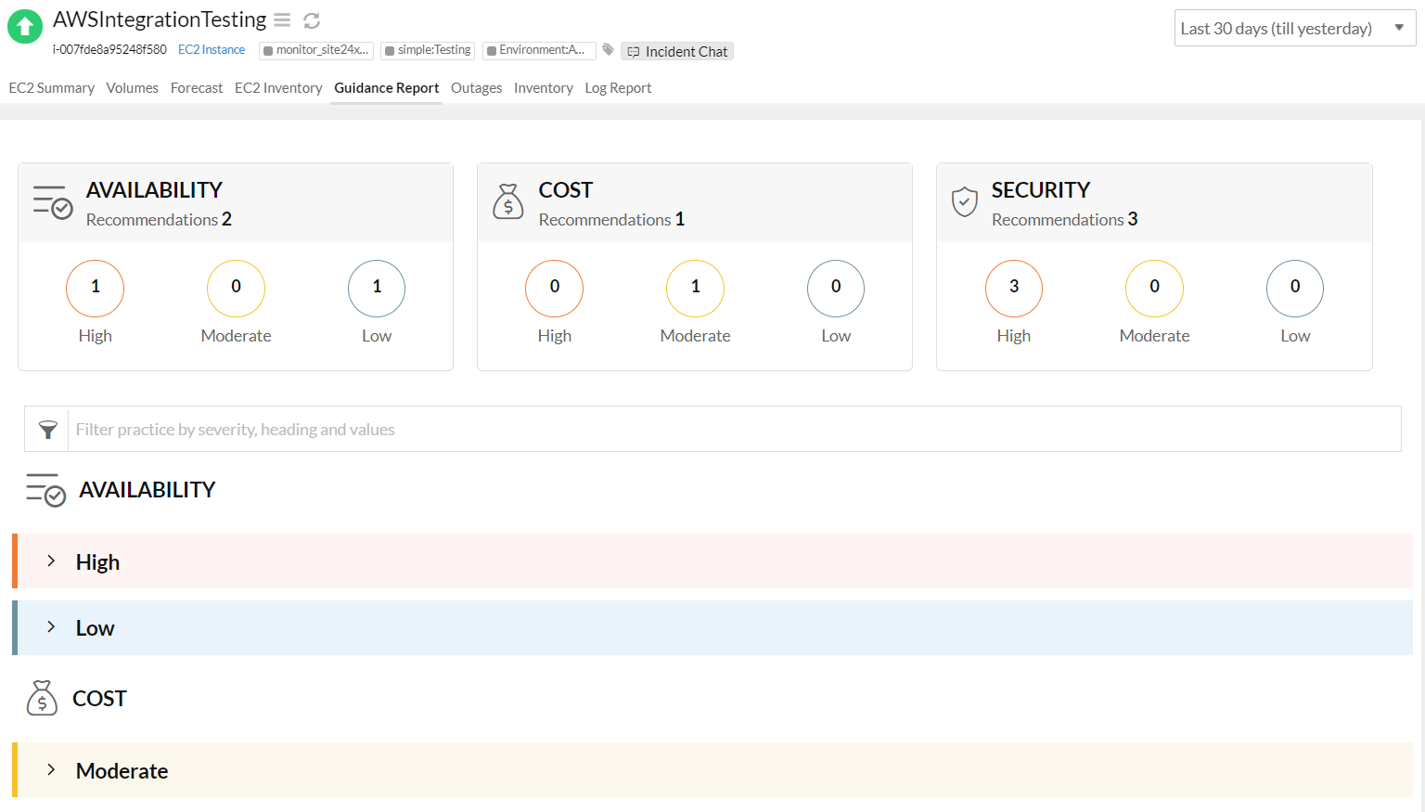Click the AVAILABILITY section heading text
Viewport: 1425px width, 812px height.
(x=148, y=490)
